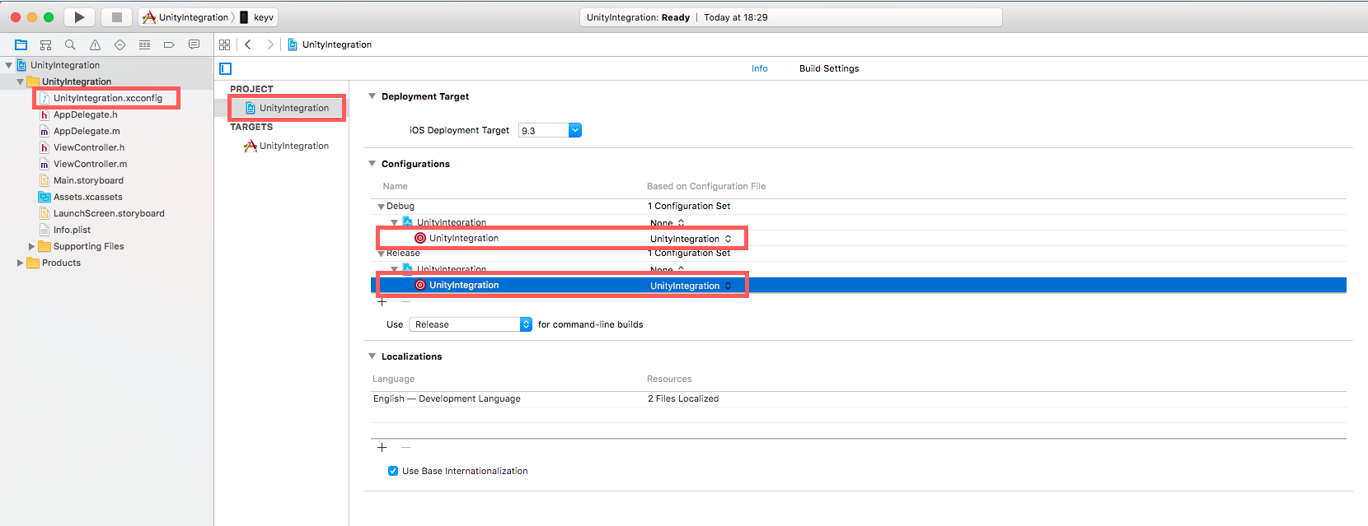Switch to the Build Settings tab

(829, 68)
